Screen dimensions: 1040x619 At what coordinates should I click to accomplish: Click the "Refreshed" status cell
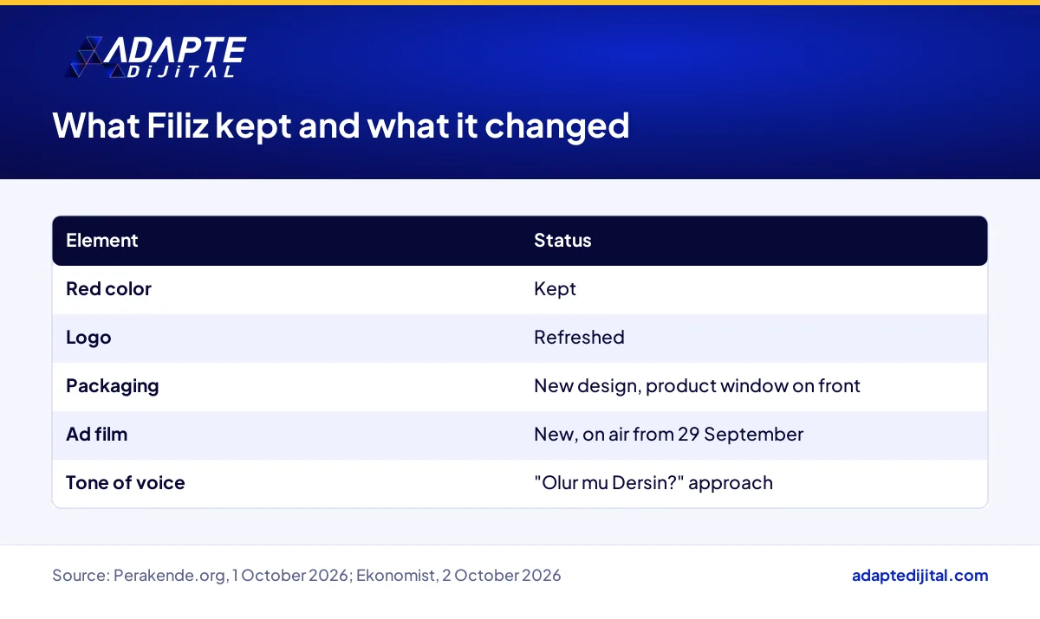tap(579, 338)
